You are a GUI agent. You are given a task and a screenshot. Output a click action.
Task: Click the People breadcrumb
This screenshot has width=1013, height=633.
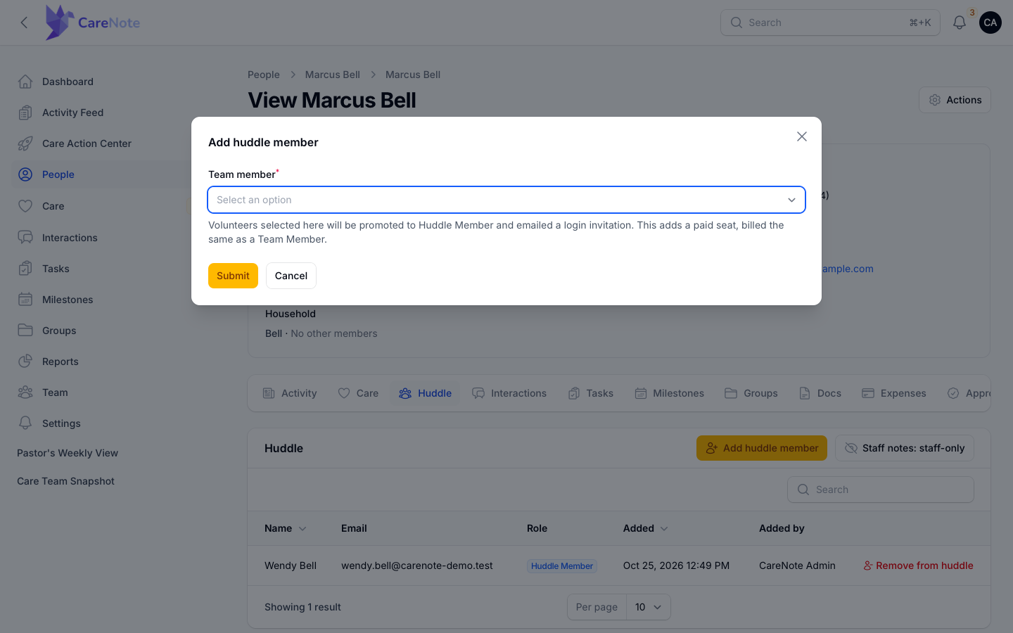click(x=264, y=75)
